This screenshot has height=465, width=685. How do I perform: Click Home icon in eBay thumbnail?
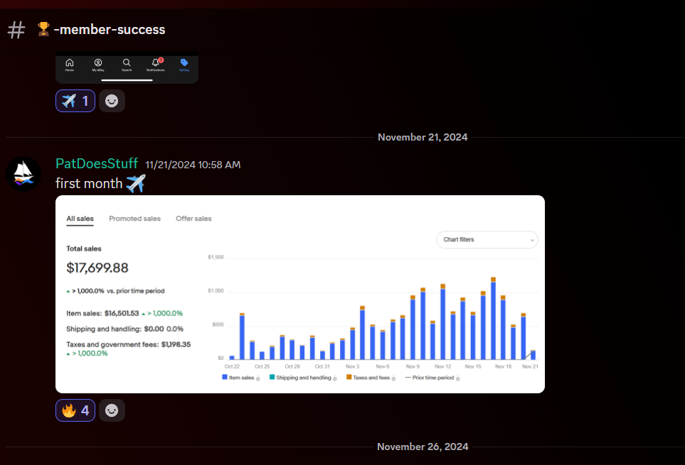point(70,65)
